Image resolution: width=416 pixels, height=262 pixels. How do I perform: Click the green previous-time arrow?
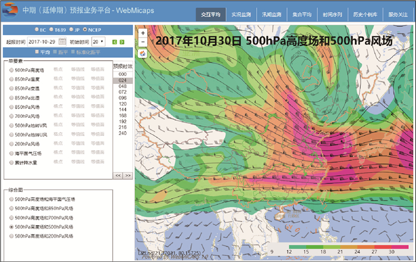[114, 42]
